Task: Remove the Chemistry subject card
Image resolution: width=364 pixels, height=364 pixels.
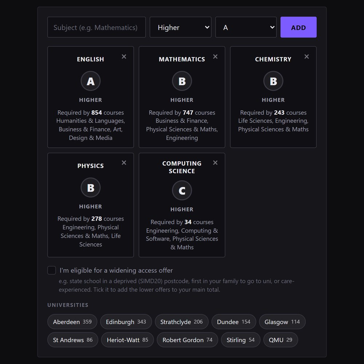Action: (306, 57)
